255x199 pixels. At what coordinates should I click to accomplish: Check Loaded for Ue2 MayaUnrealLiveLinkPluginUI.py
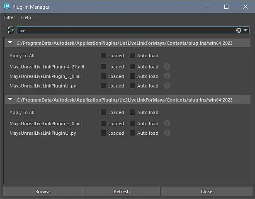tap(103, 133)
